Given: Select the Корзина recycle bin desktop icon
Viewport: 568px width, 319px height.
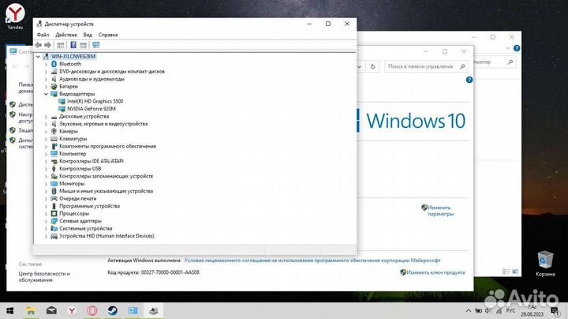Looking at the screenshot, I should pos(544,261).
